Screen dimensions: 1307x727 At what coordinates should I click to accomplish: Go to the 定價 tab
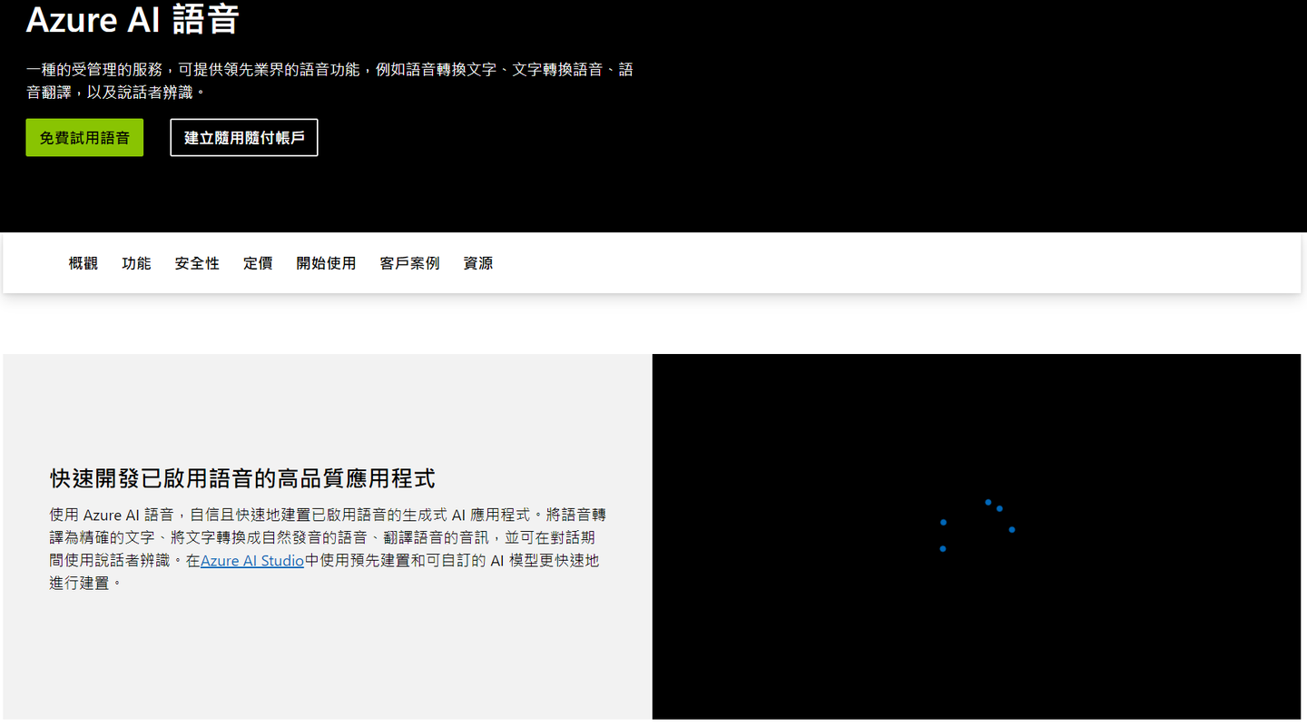pos(258,263)
